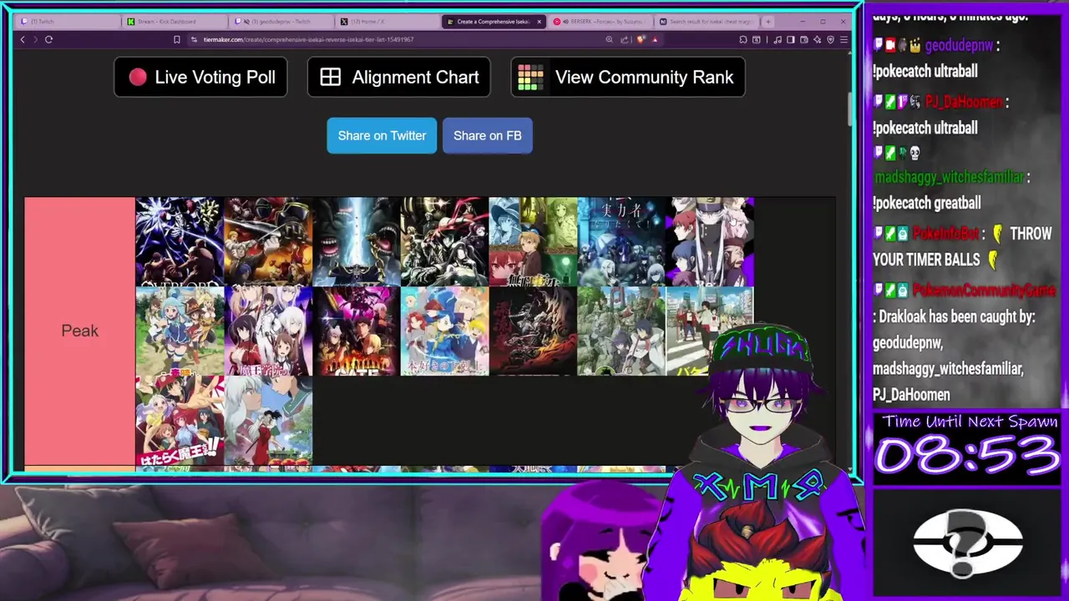Reload the TierMaker page
The width and height of the screenshot is (1069, 601).
[48, 39]
